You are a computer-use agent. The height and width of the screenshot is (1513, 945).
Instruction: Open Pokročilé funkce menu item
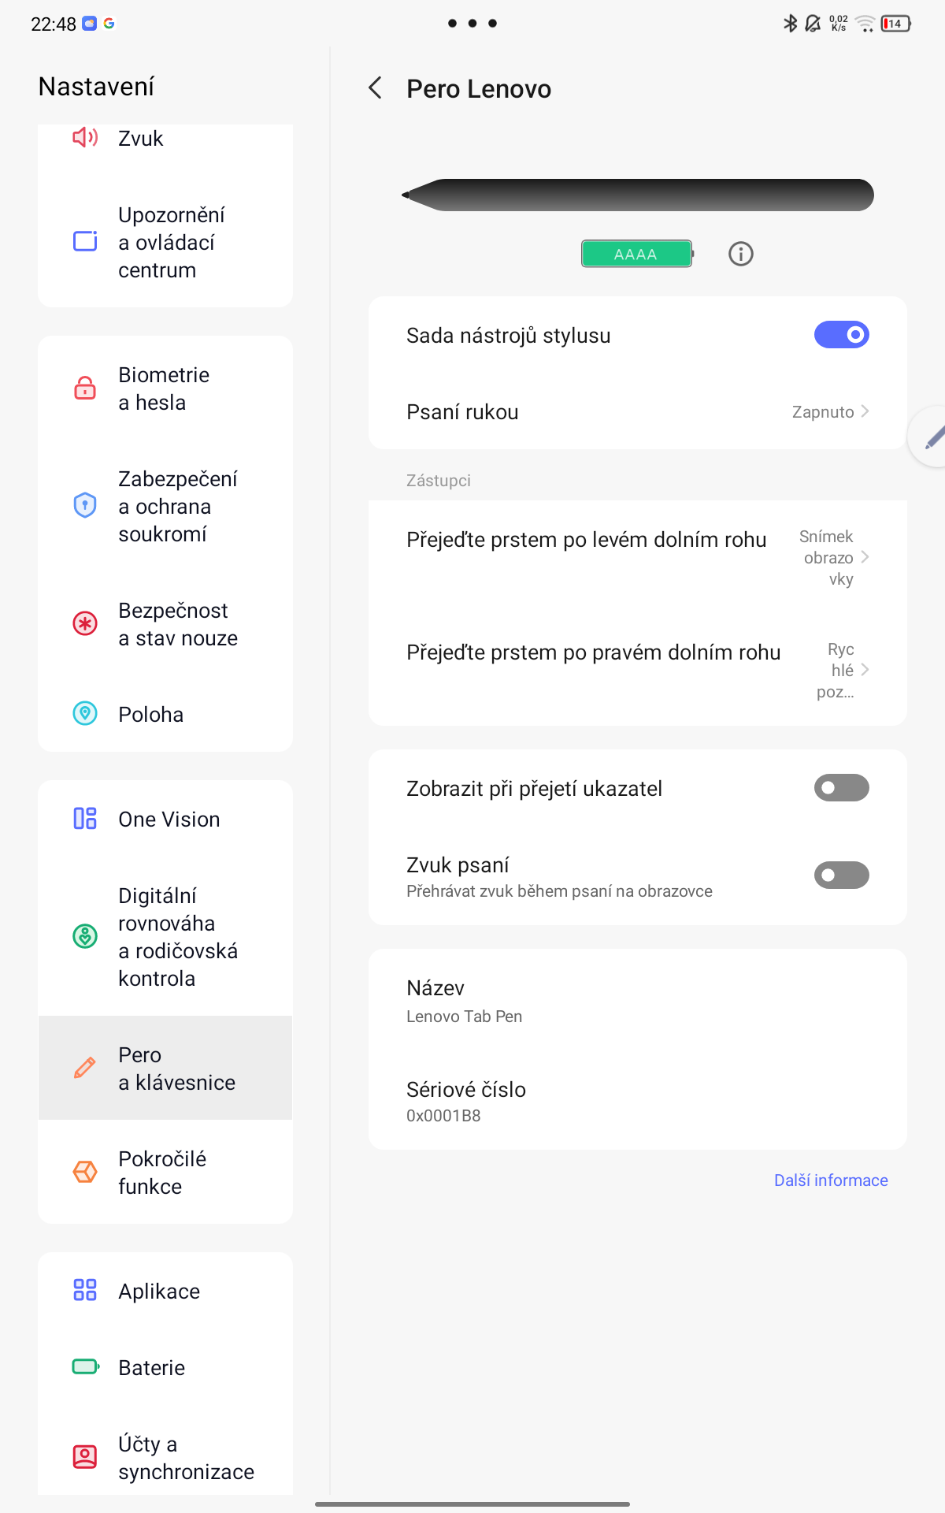[x=165, y=1172]
